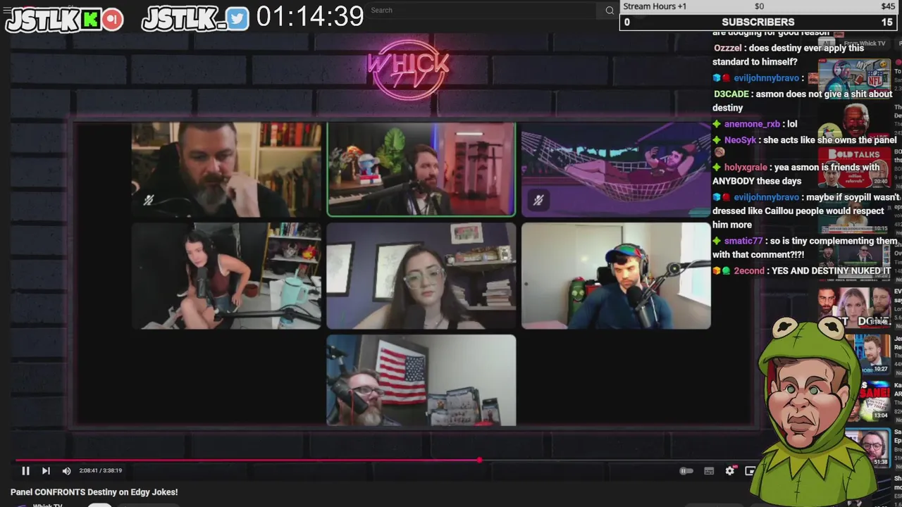Select the feed of the man in the colorful cap

tap(616, 276)
